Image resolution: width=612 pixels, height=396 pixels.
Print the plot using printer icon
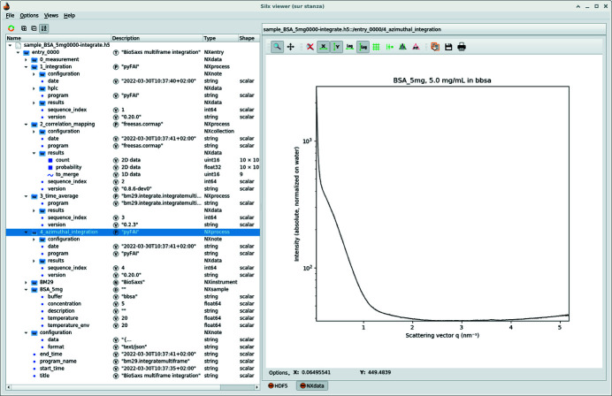(x=462, y=46)
